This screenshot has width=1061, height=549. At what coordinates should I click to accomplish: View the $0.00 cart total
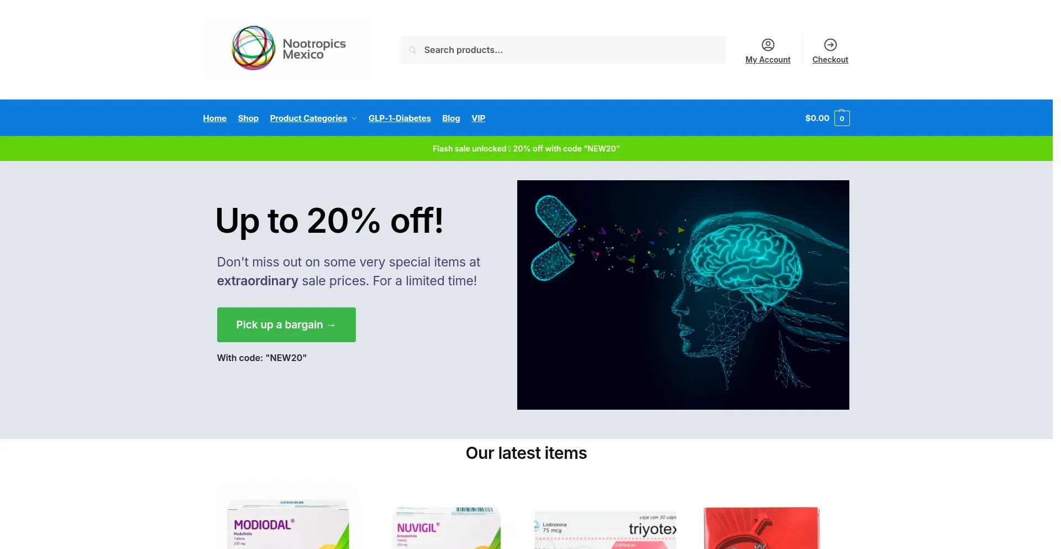pos(817,118)
